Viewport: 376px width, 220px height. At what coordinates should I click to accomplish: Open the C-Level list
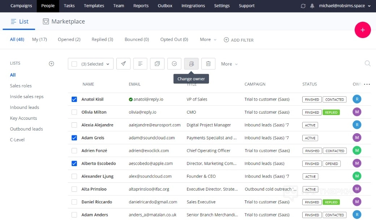(17, 140)
